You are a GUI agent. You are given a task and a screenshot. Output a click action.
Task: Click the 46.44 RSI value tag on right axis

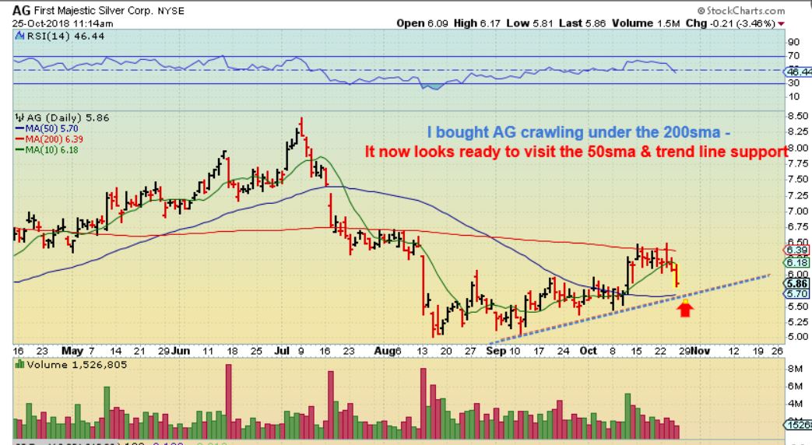[x=799, y=72]
